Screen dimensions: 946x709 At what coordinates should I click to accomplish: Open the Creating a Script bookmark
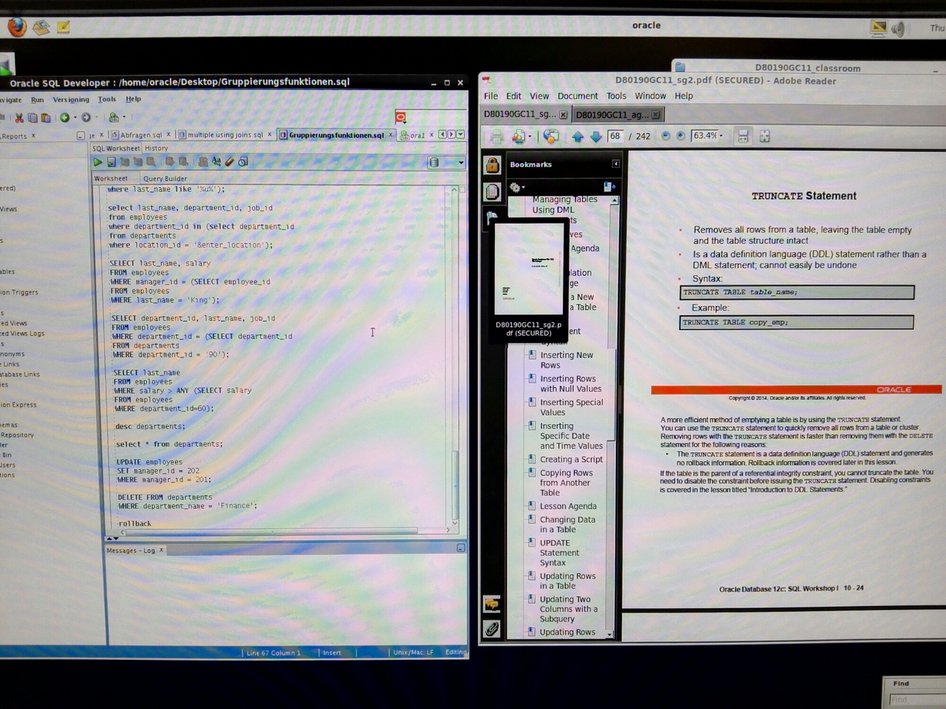(571, 459)
